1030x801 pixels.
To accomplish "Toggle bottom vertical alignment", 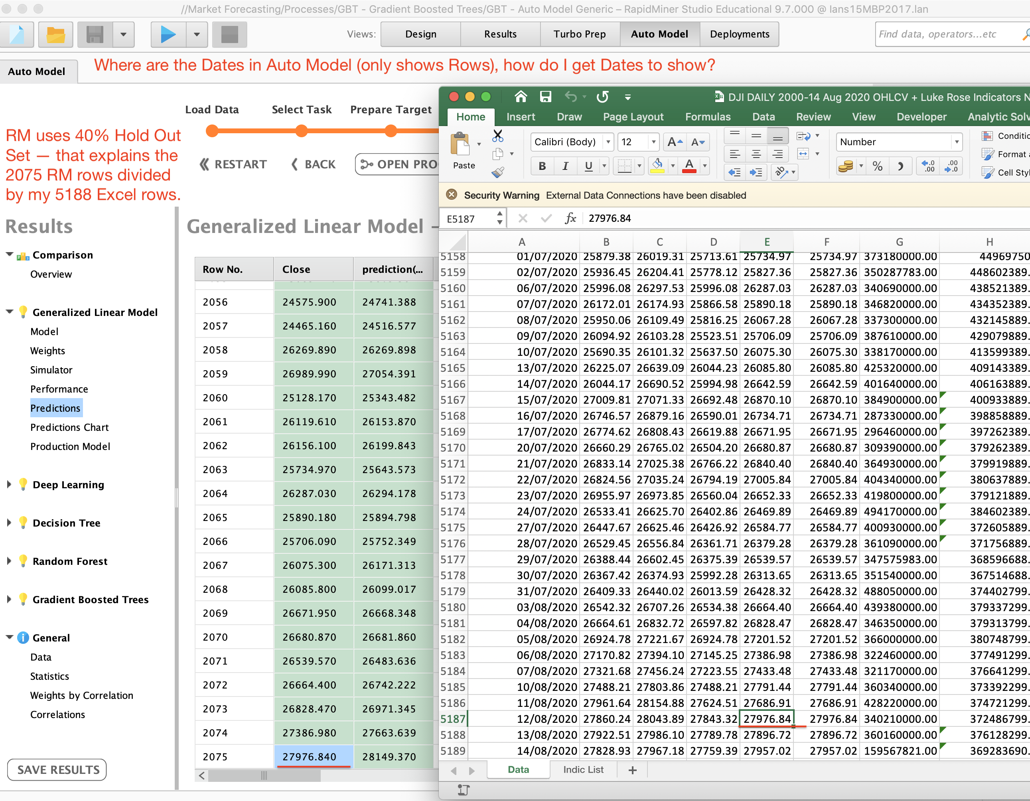I will (778, 136).
